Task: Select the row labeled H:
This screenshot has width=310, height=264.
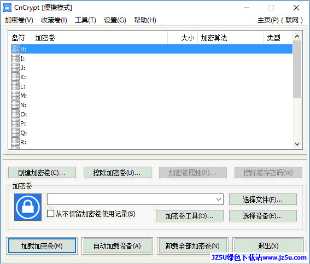Action: [x=151, y=49]
